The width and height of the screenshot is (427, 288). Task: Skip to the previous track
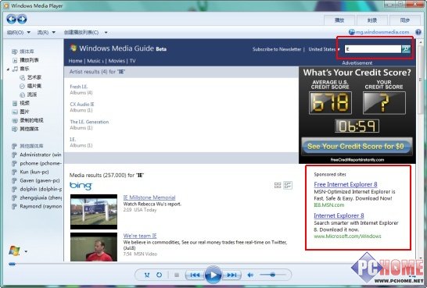click(x=195, y=275)
